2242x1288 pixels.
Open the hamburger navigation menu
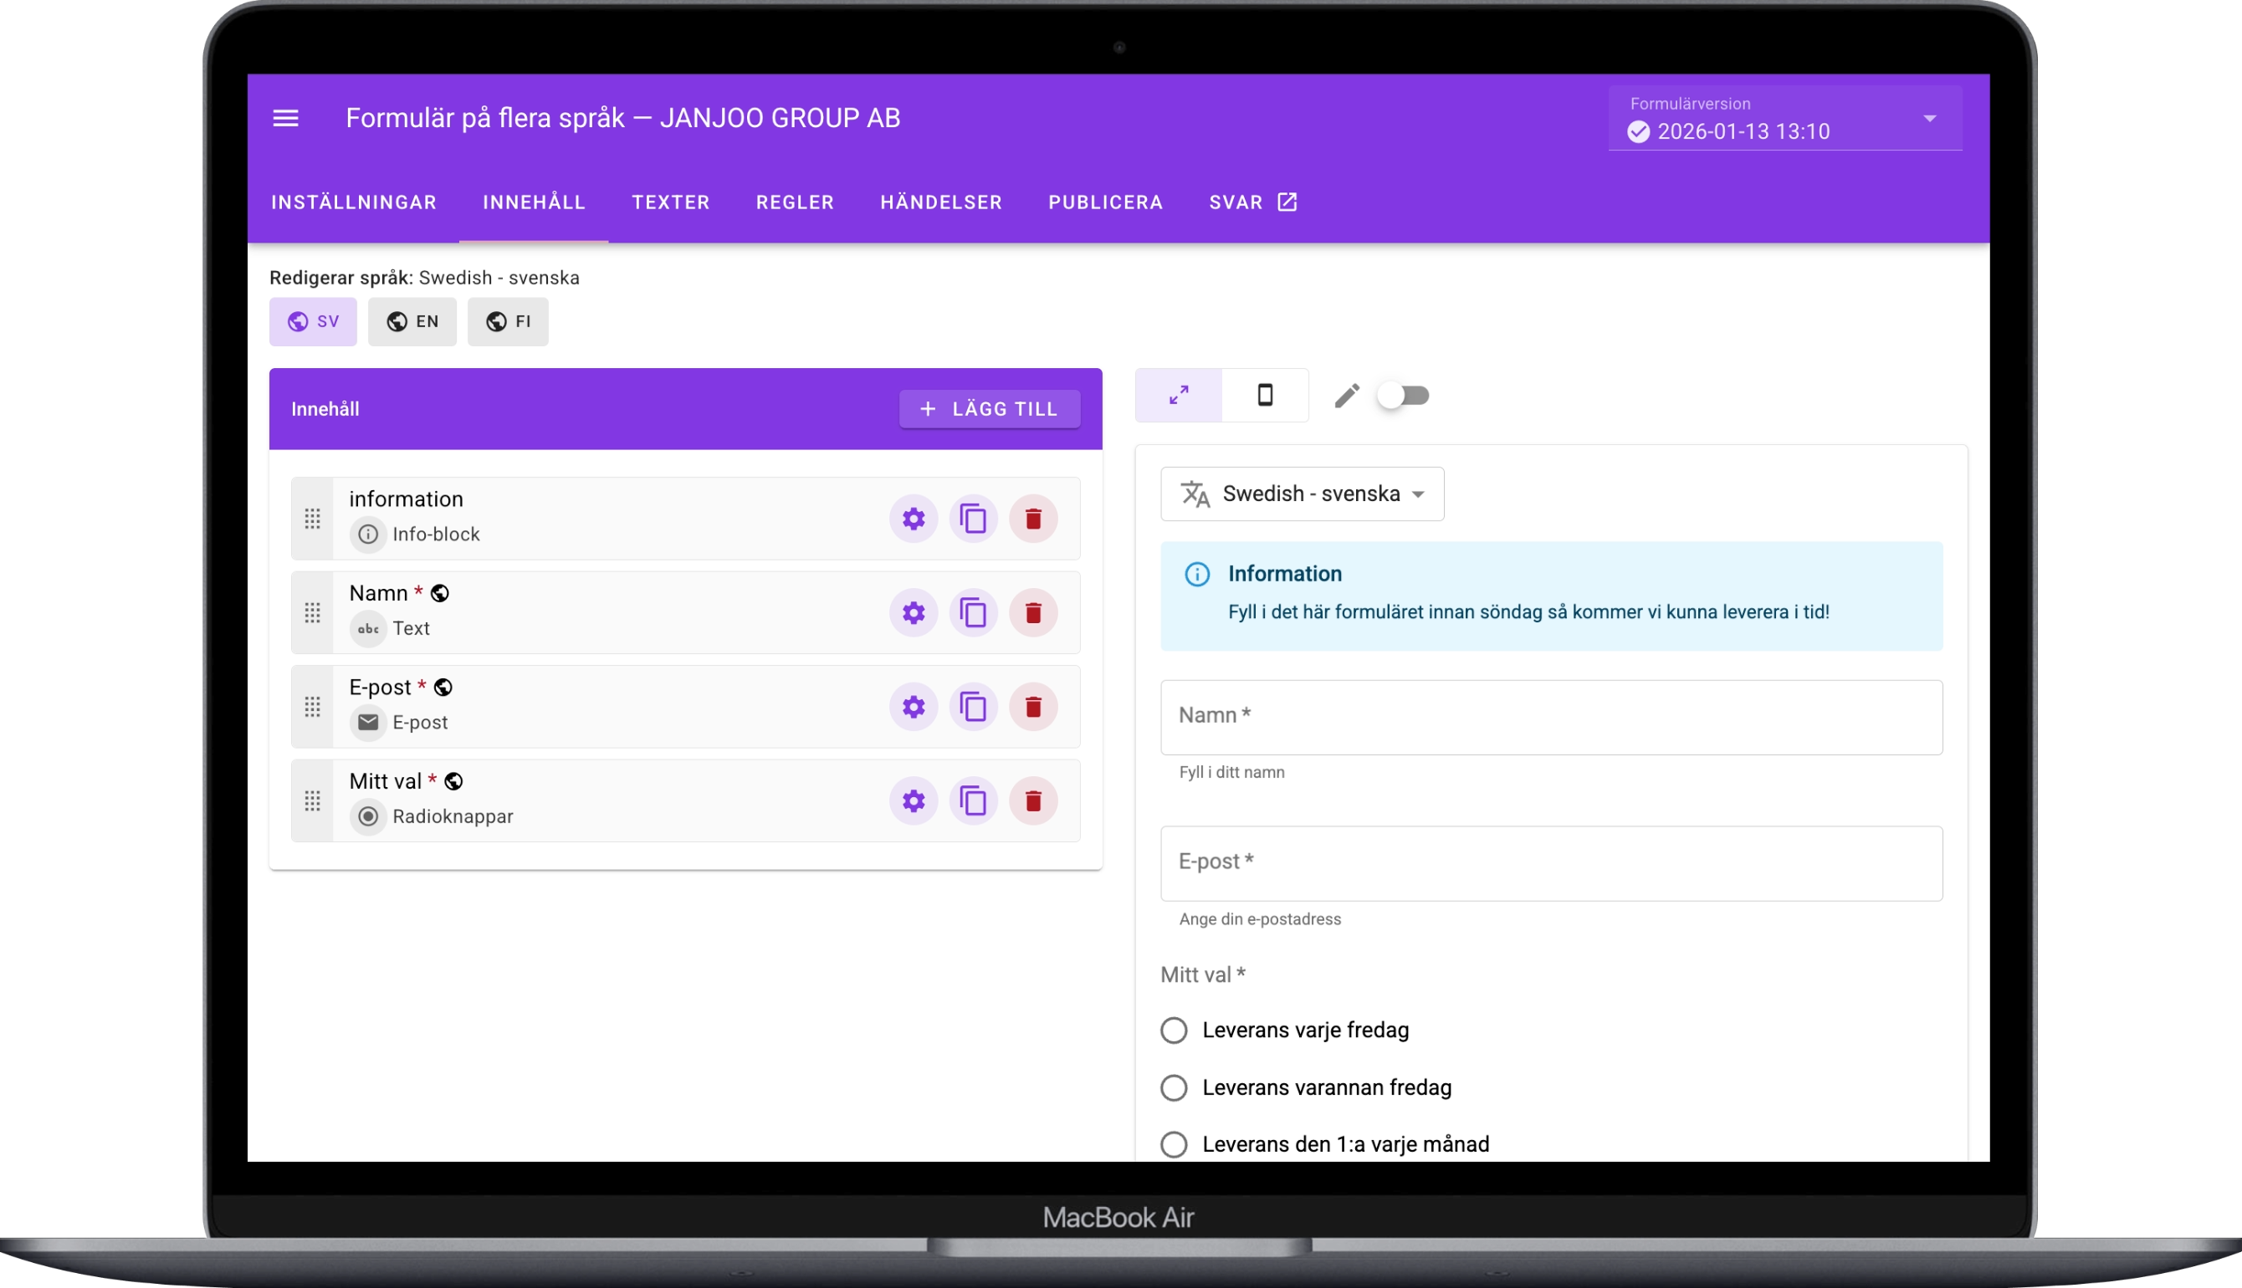[x=285, y=118]
